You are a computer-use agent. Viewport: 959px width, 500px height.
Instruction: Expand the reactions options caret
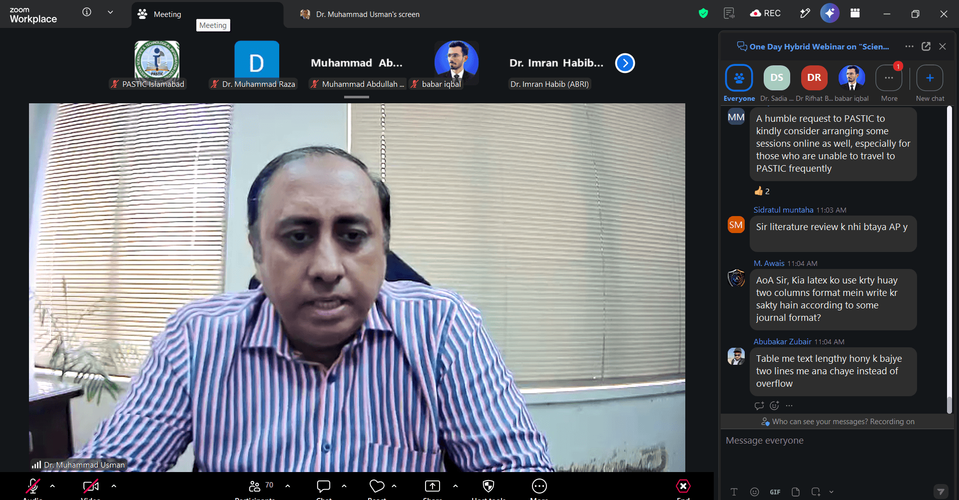(x=394, y=486)
